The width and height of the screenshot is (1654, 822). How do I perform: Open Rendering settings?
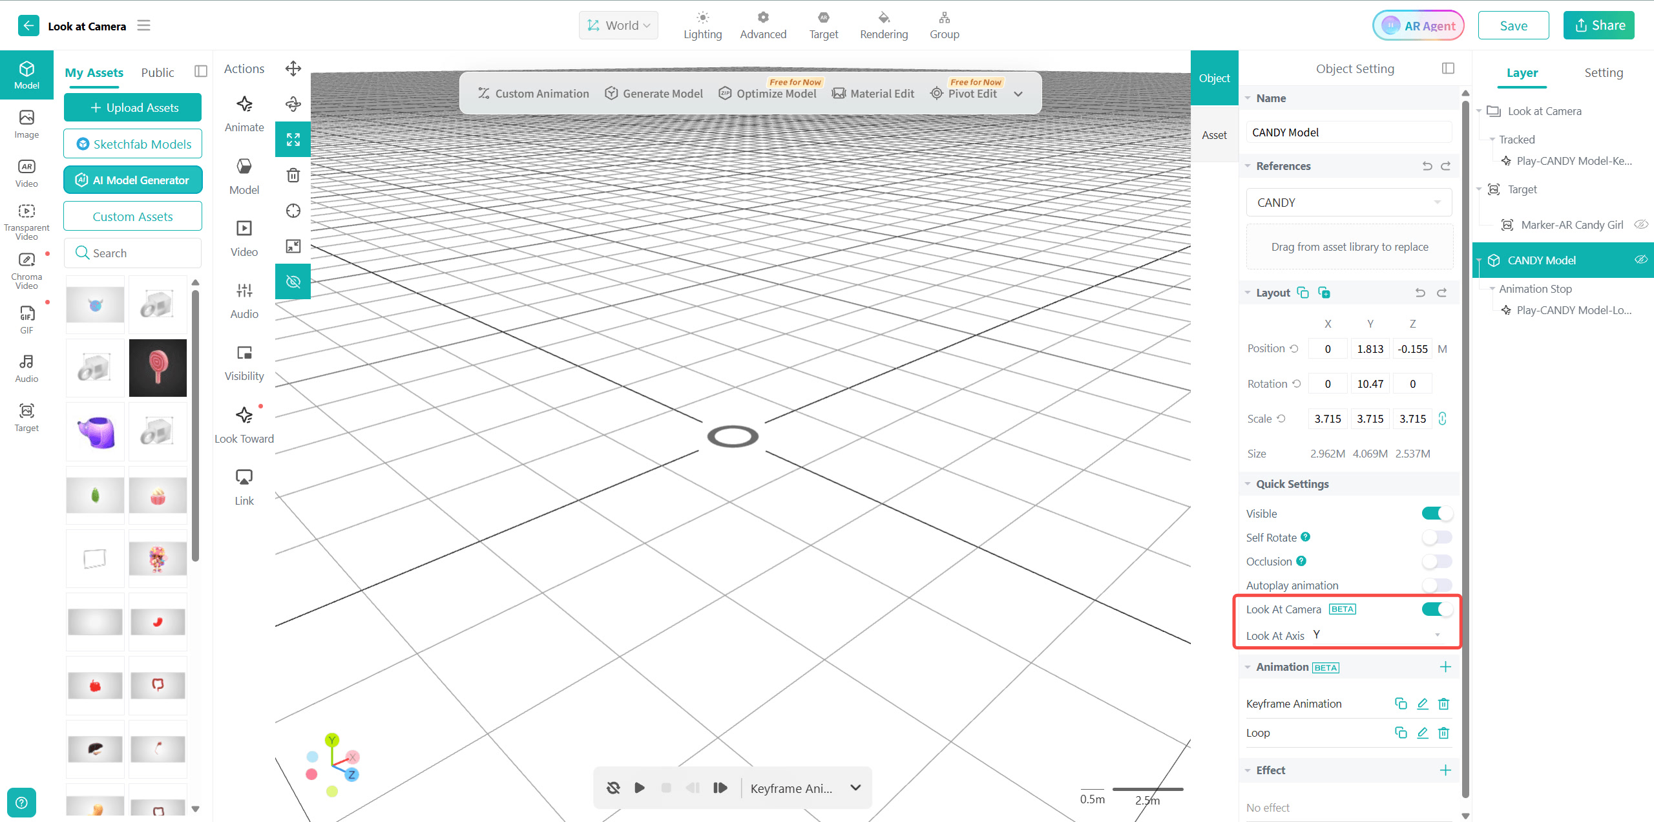[x=884, y=25]
